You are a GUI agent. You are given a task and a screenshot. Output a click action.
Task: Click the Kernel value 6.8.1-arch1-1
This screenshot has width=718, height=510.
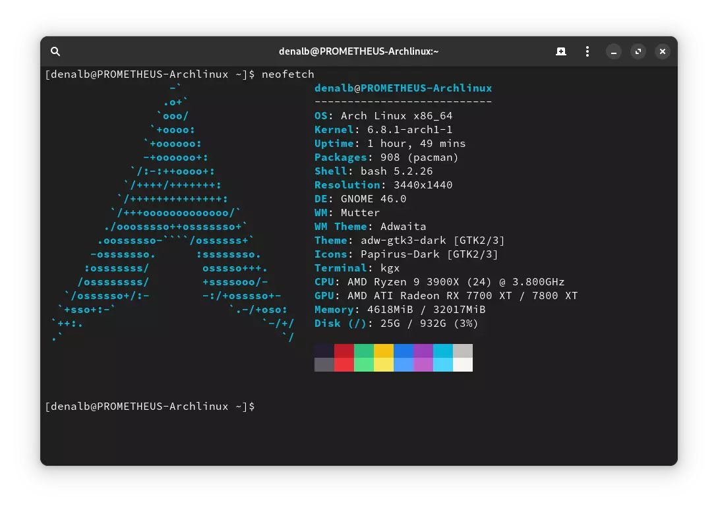409,130
